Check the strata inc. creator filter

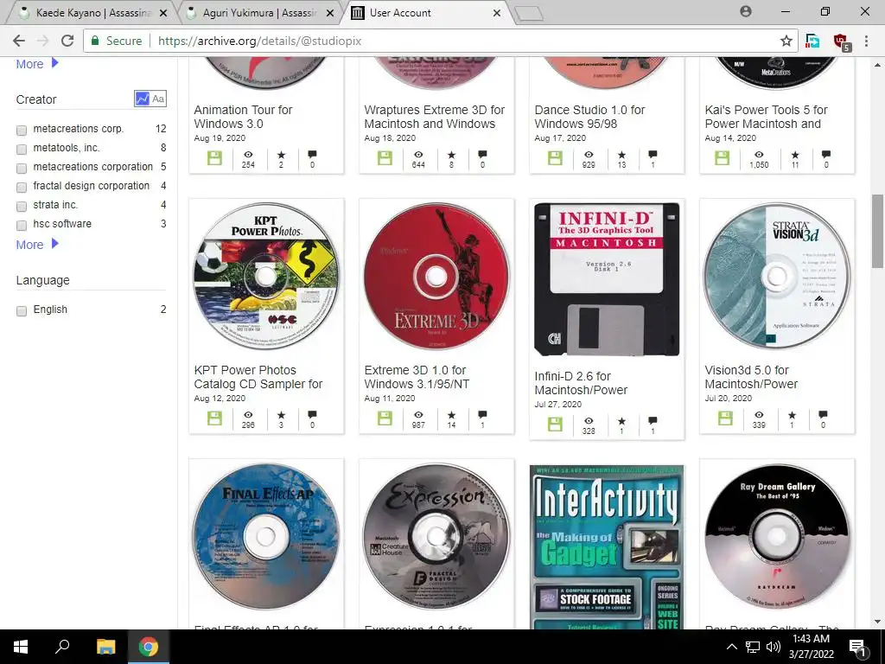(22, 206)
